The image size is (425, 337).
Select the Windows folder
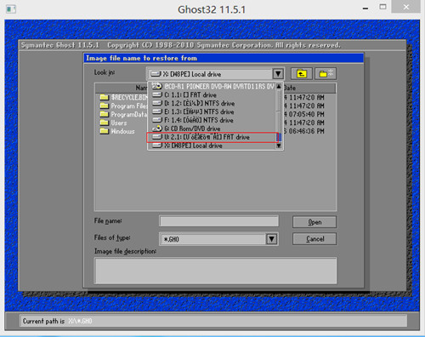point(117,131)
